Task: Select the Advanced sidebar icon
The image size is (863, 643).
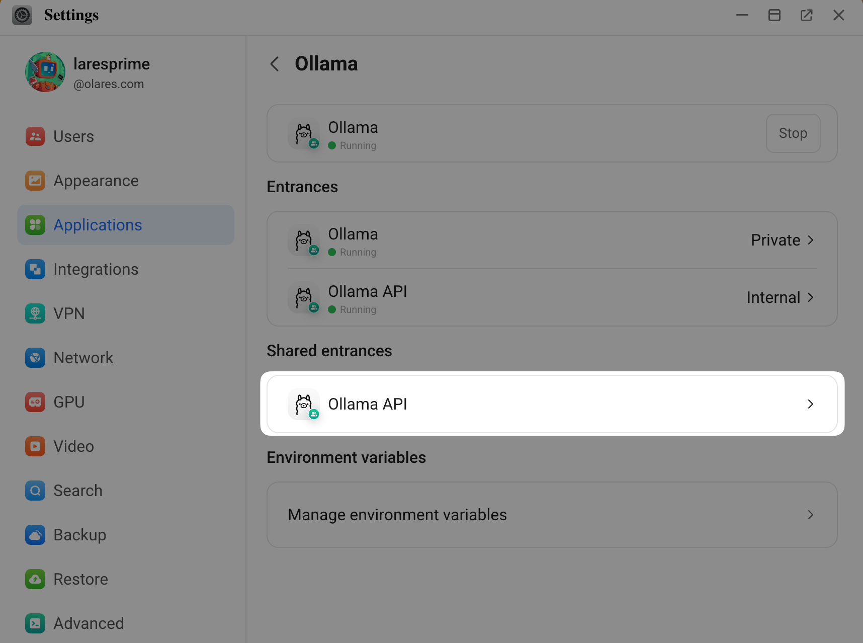Action: 35,623
